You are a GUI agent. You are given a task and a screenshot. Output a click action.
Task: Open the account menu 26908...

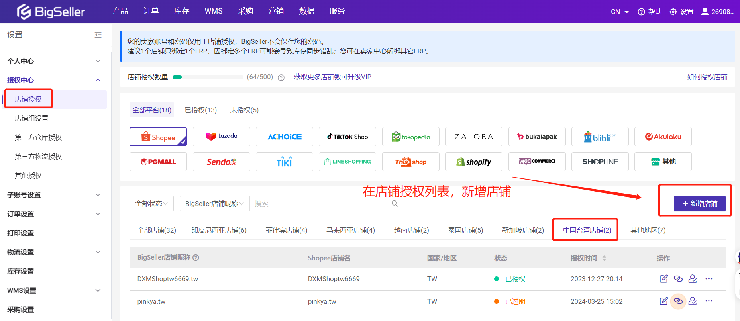tap(718, 12)
